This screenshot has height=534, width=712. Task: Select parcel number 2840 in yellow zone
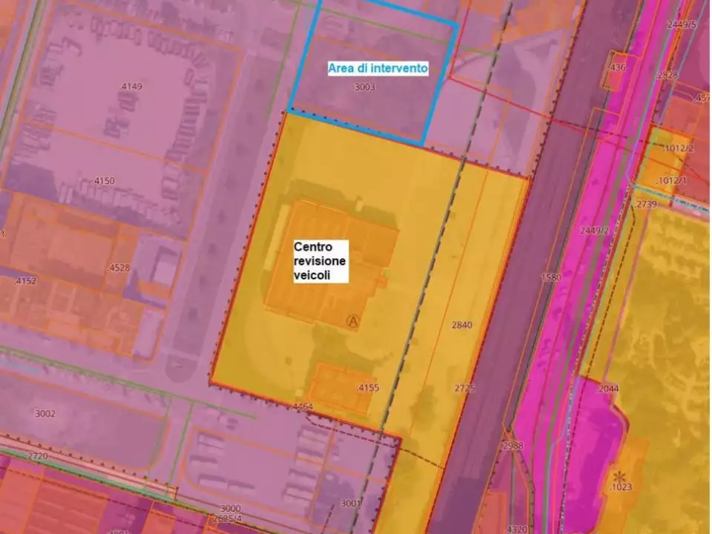(x=461, y=325)
